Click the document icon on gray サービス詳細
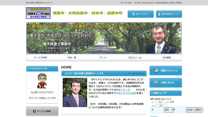The height and width of the screenshot is (117, 208). [34, 111]
